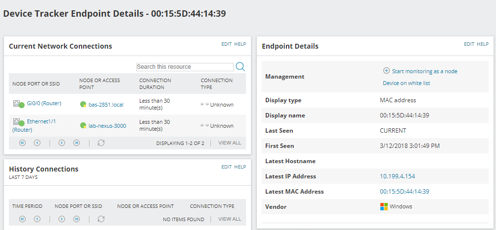
Task: Type in the Search this resource field
Action: click(x=185, y=67)
